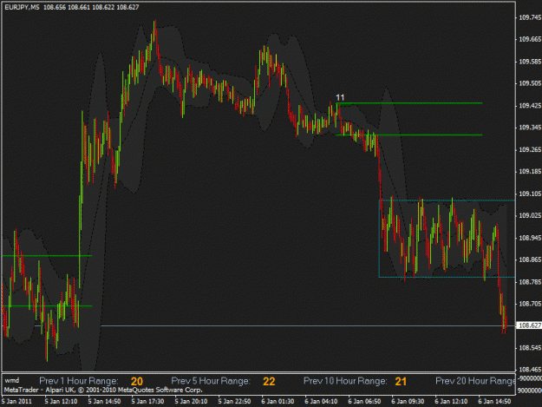
Task: Click the 6 Jan 04:10 time label
Action: (x=321, y=402)
